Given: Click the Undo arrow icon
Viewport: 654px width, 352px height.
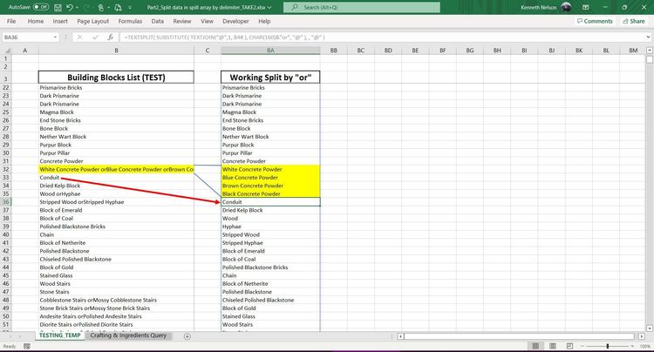Looking at the screenshot, I should 70,8.
